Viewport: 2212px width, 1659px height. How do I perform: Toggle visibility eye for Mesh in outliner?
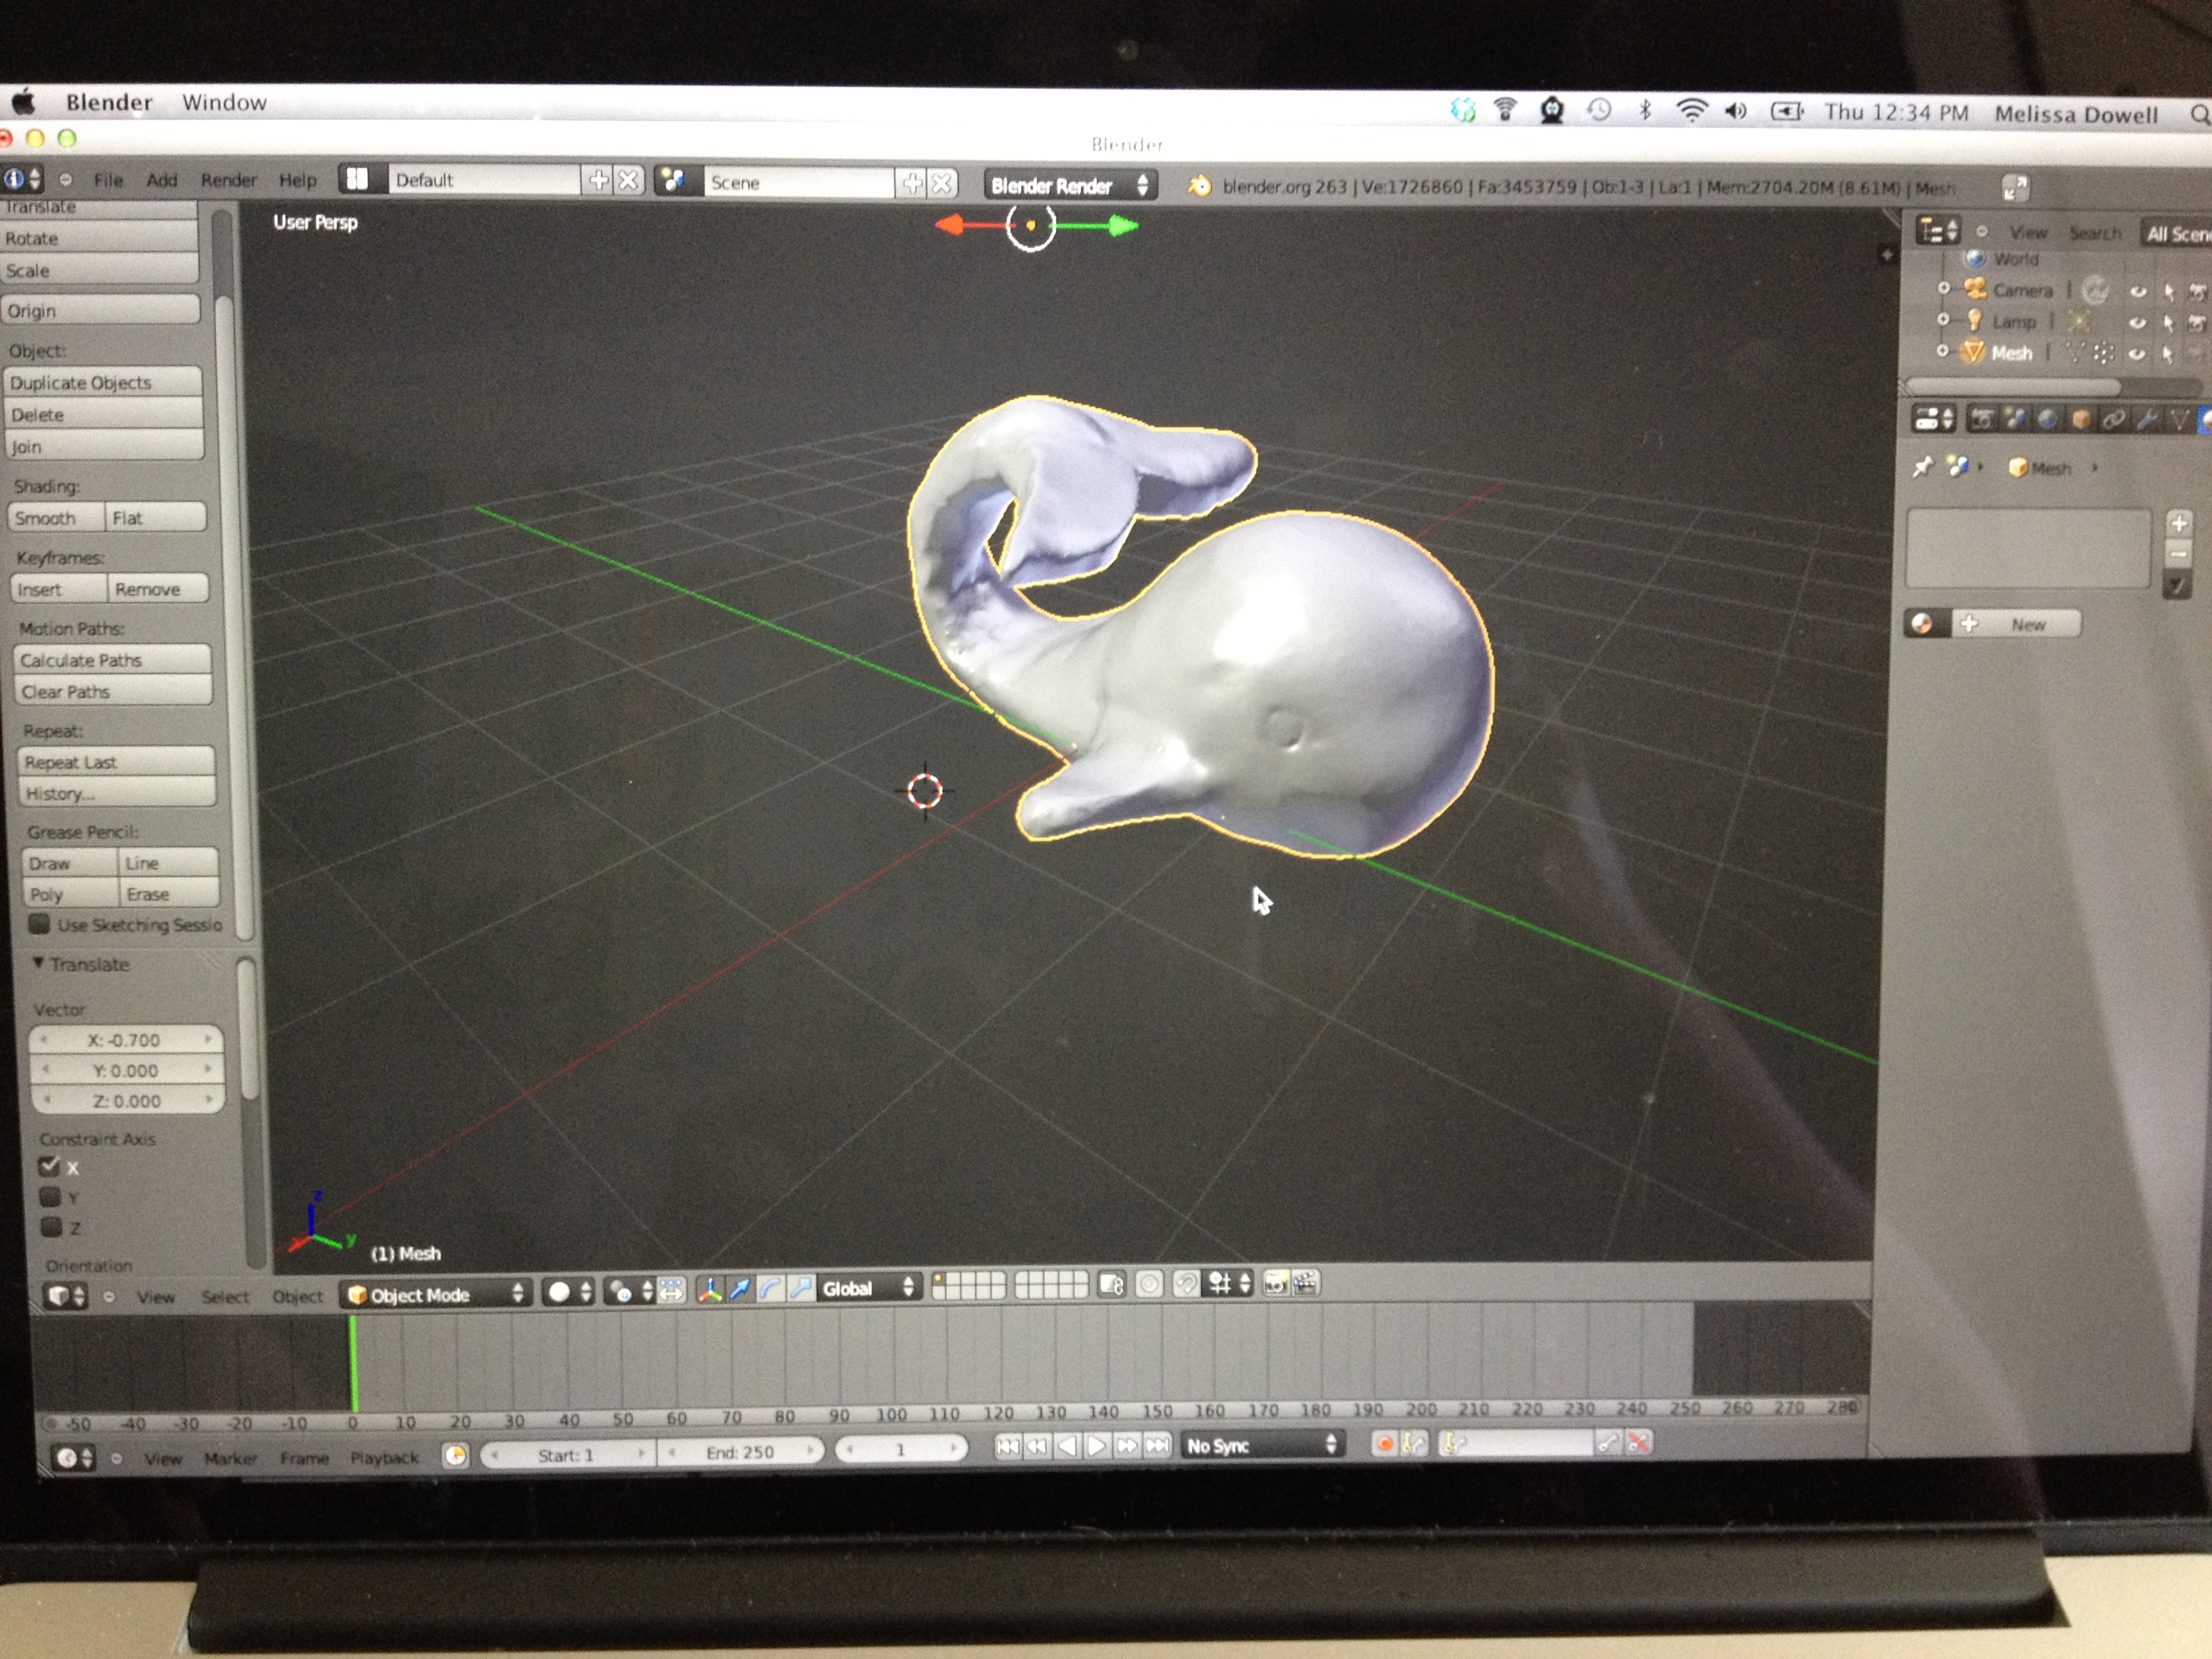2137,353
